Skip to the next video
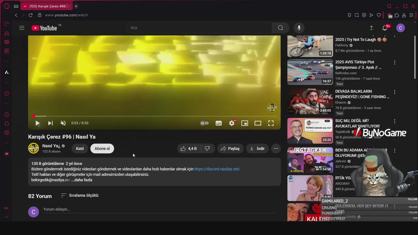The width and height of the screenshot is (418, 235). [50, 123]
